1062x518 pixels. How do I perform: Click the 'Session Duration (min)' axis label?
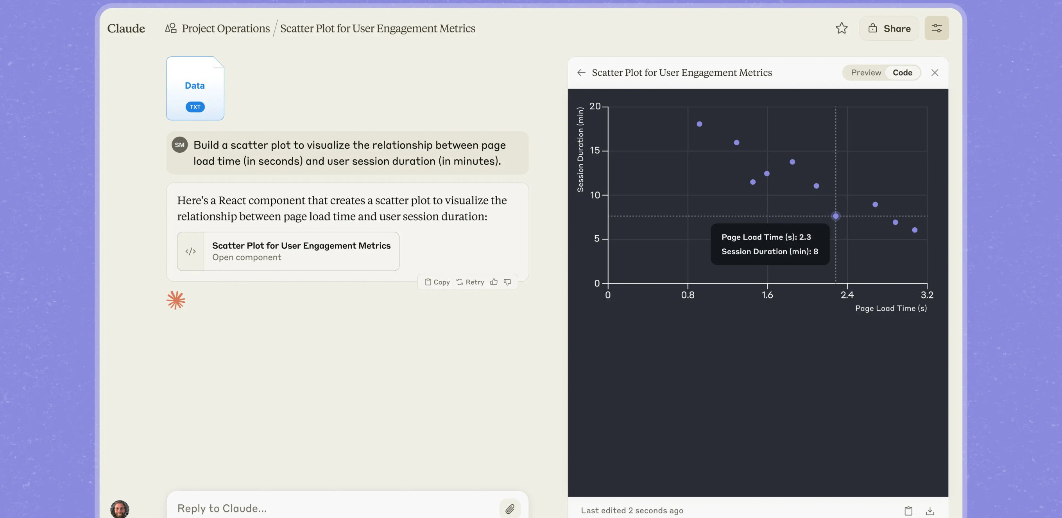click(x=580, y=150)
